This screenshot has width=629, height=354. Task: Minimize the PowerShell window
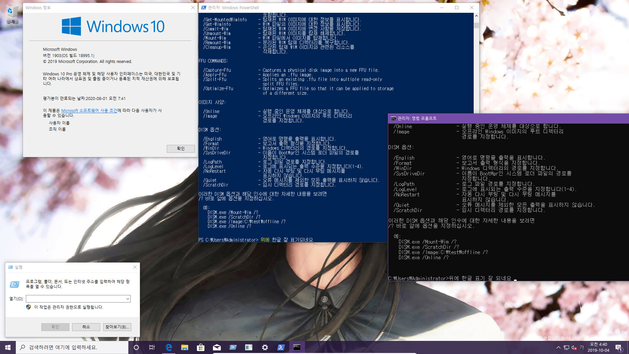442,8
